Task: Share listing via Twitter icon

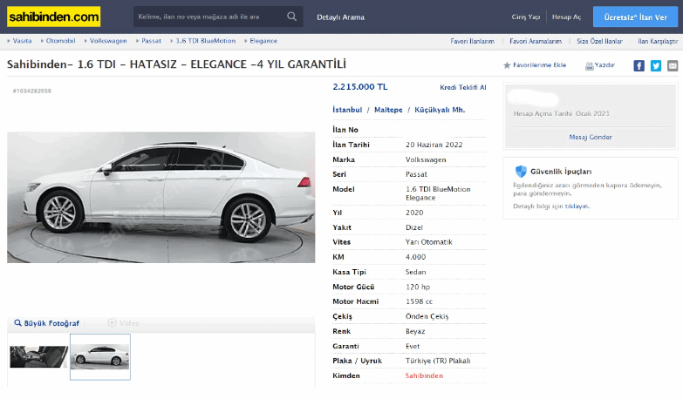Action: [656, 65]
